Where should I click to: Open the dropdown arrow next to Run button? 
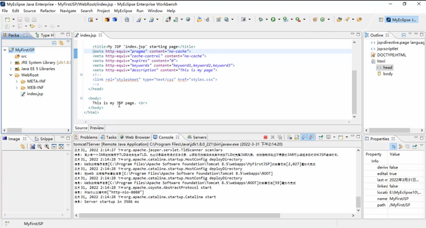click(279, 20)
